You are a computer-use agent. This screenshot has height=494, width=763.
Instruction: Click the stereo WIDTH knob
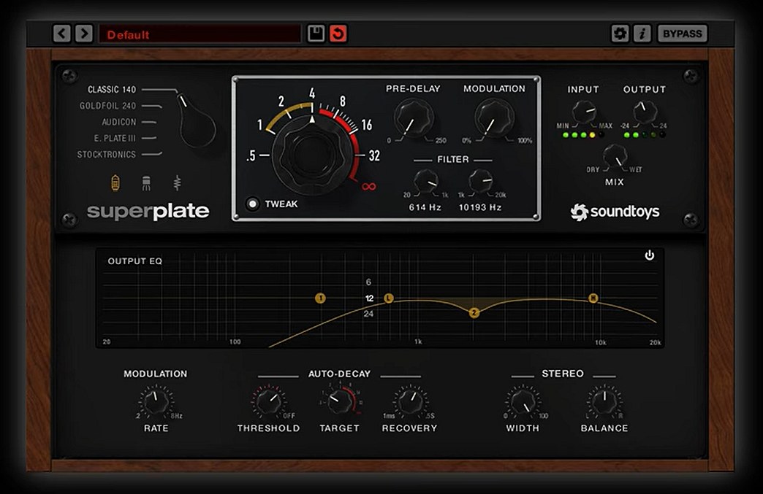523,402
